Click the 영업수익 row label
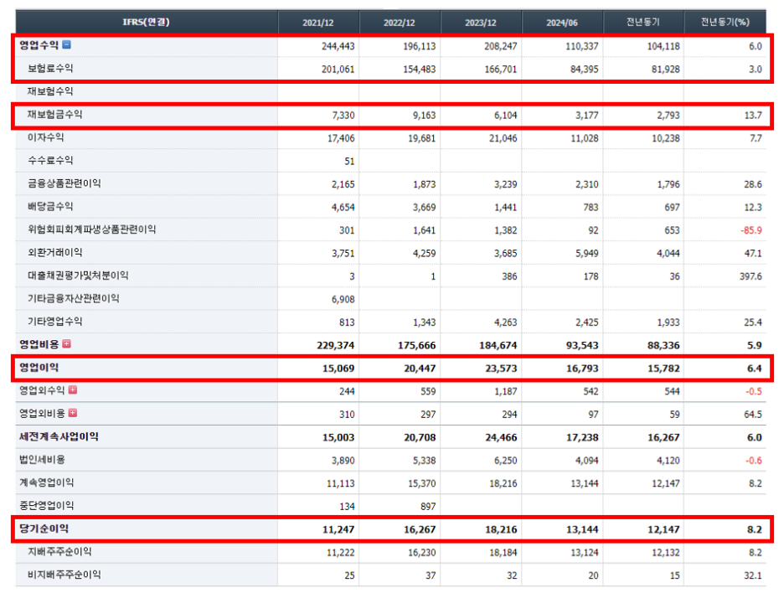The image size is (784, 593). 39,45
